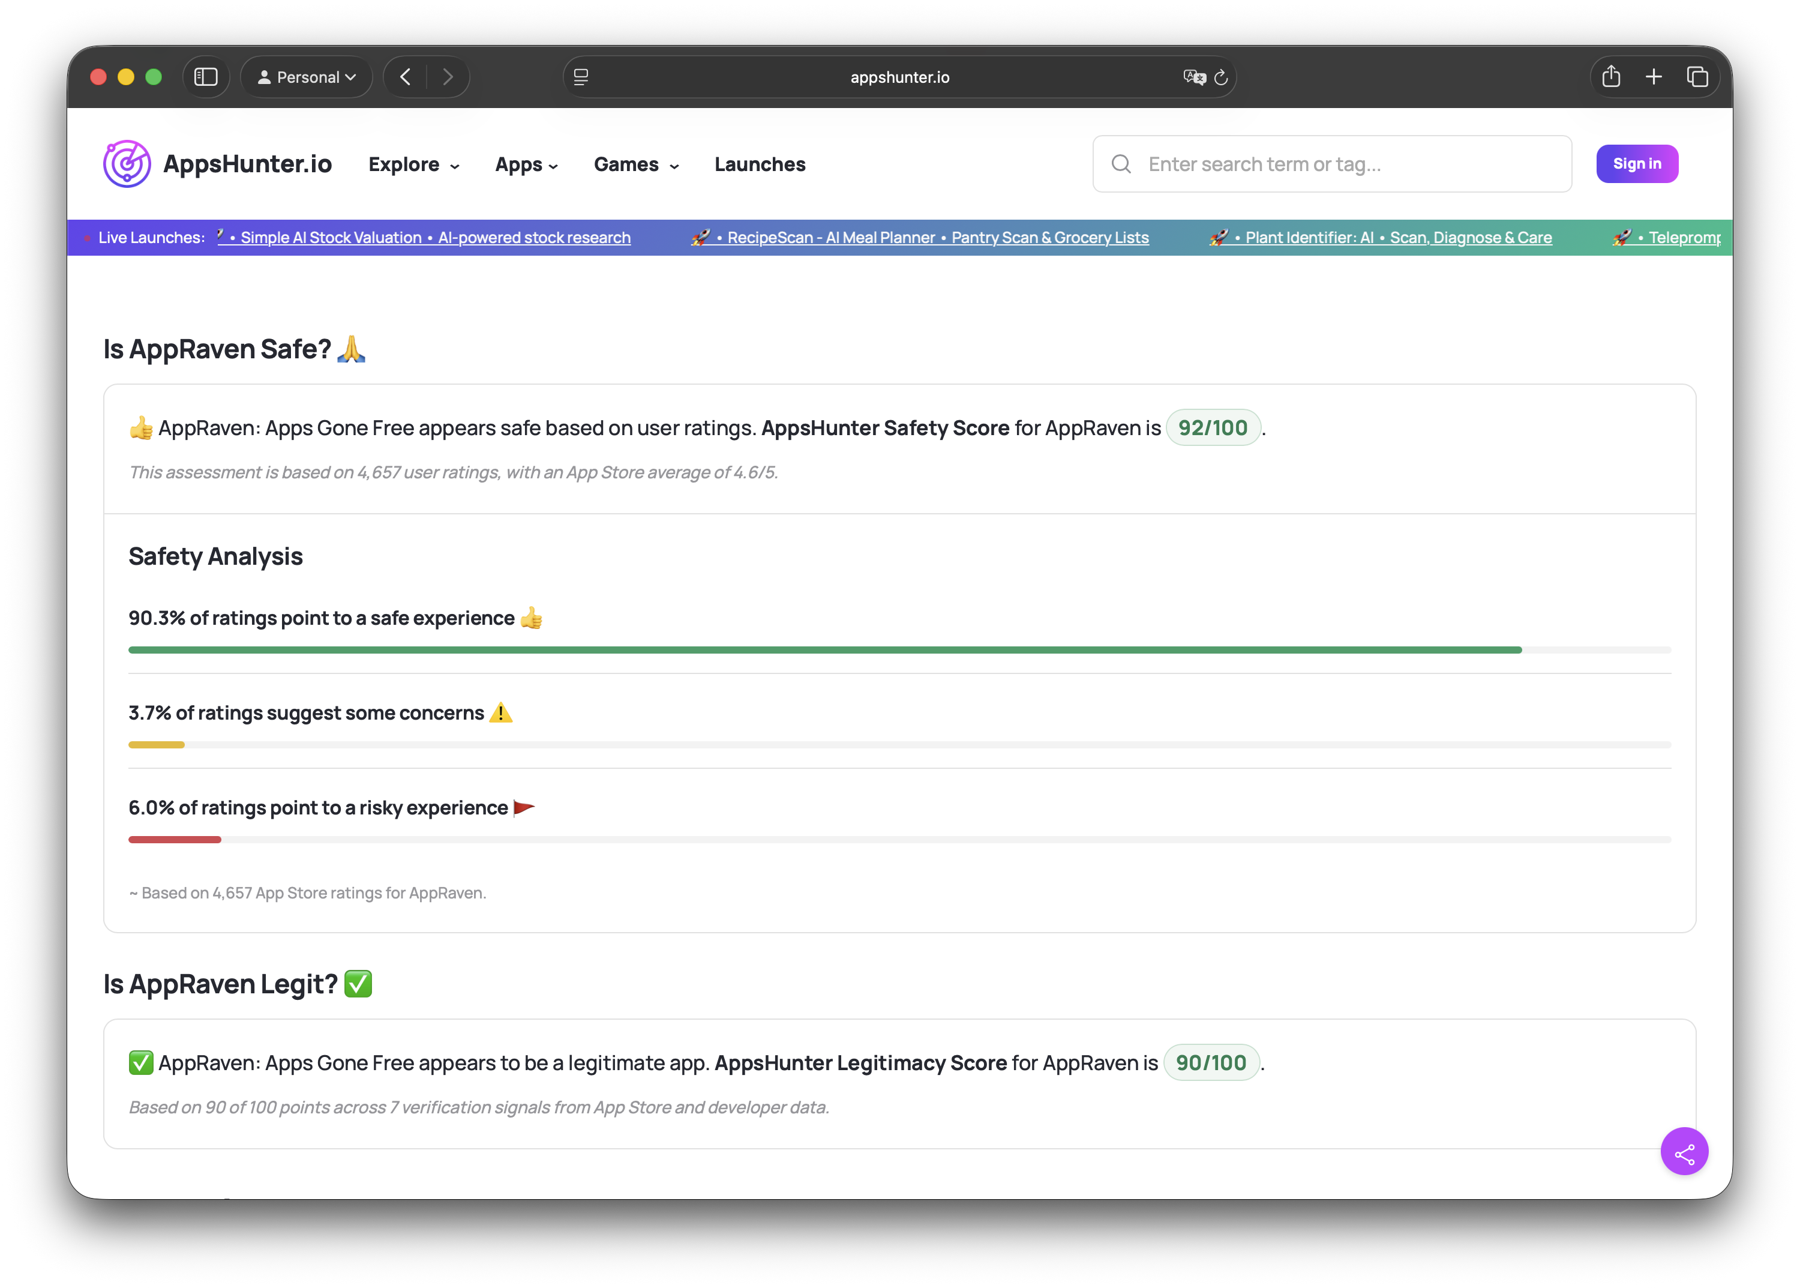The height and width of the screenshot is (1288, 1800).
Task: Click "90.3% of ratings point to a safe experience"
Action: (x=321, y=618)
